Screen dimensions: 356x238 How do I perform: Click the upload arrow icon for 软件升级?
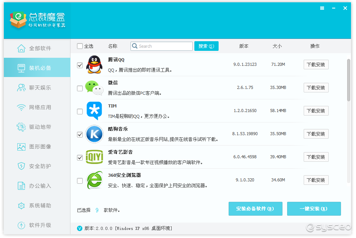coord(21,225)
